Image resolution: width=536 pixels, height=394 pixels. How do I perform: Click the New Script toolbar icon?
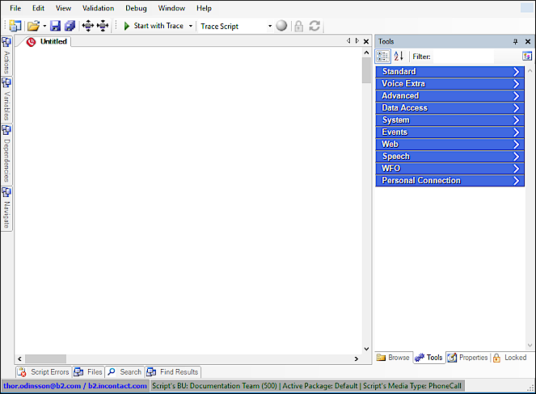15,26
